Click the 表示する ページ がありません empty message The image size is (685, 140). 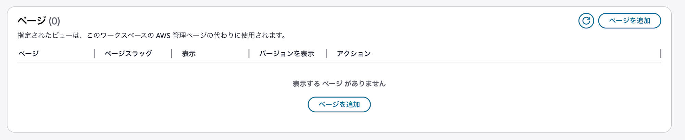339,84
